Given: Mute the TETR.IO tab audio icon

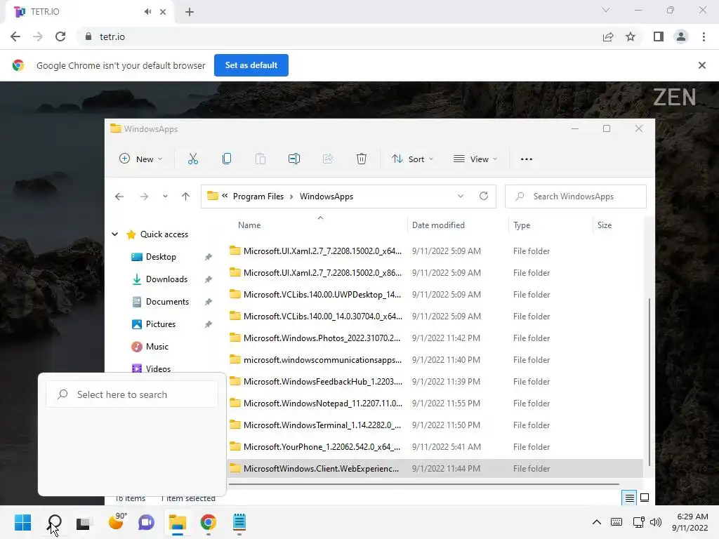Looking at the screenshot, I should point(147,12).
